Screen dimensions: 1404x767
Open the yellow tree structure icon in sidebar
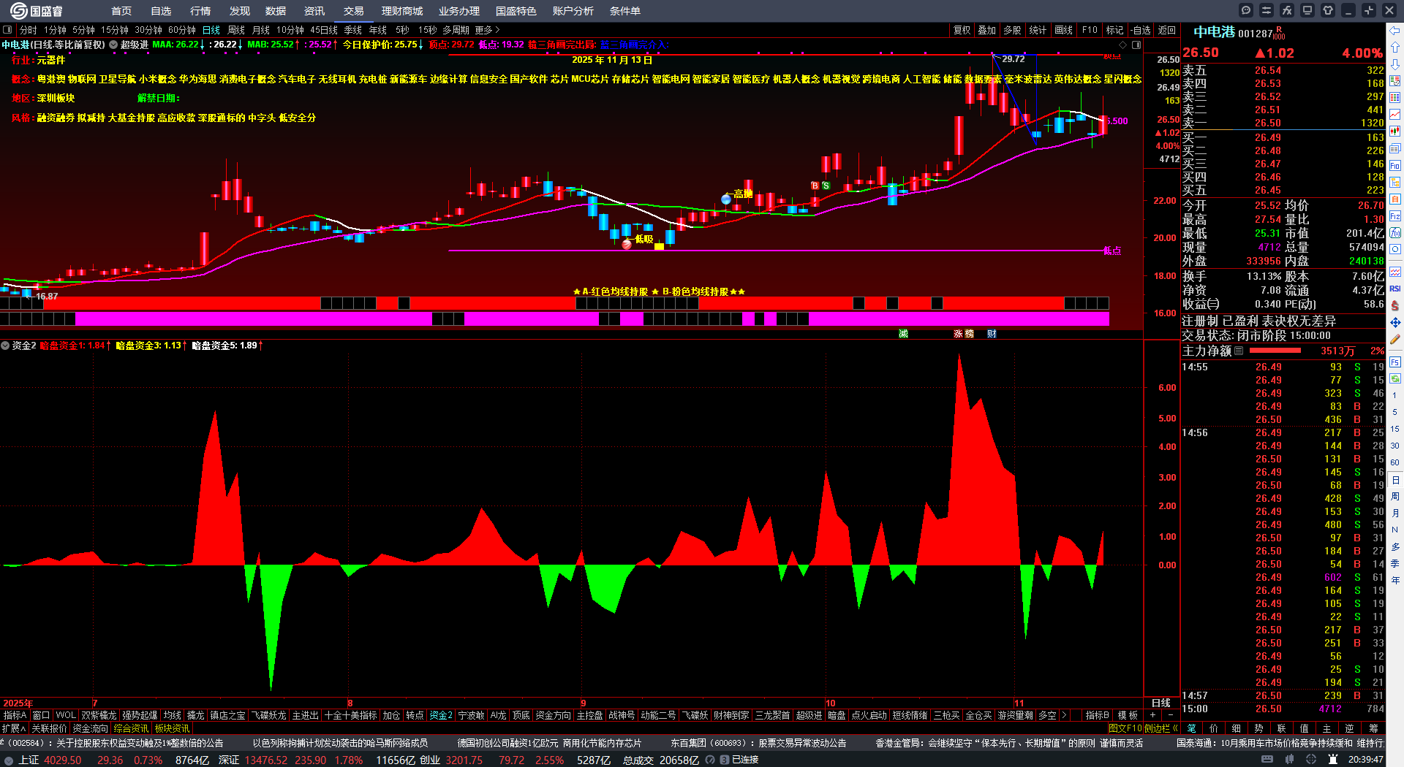click(x=1395, y=183)
